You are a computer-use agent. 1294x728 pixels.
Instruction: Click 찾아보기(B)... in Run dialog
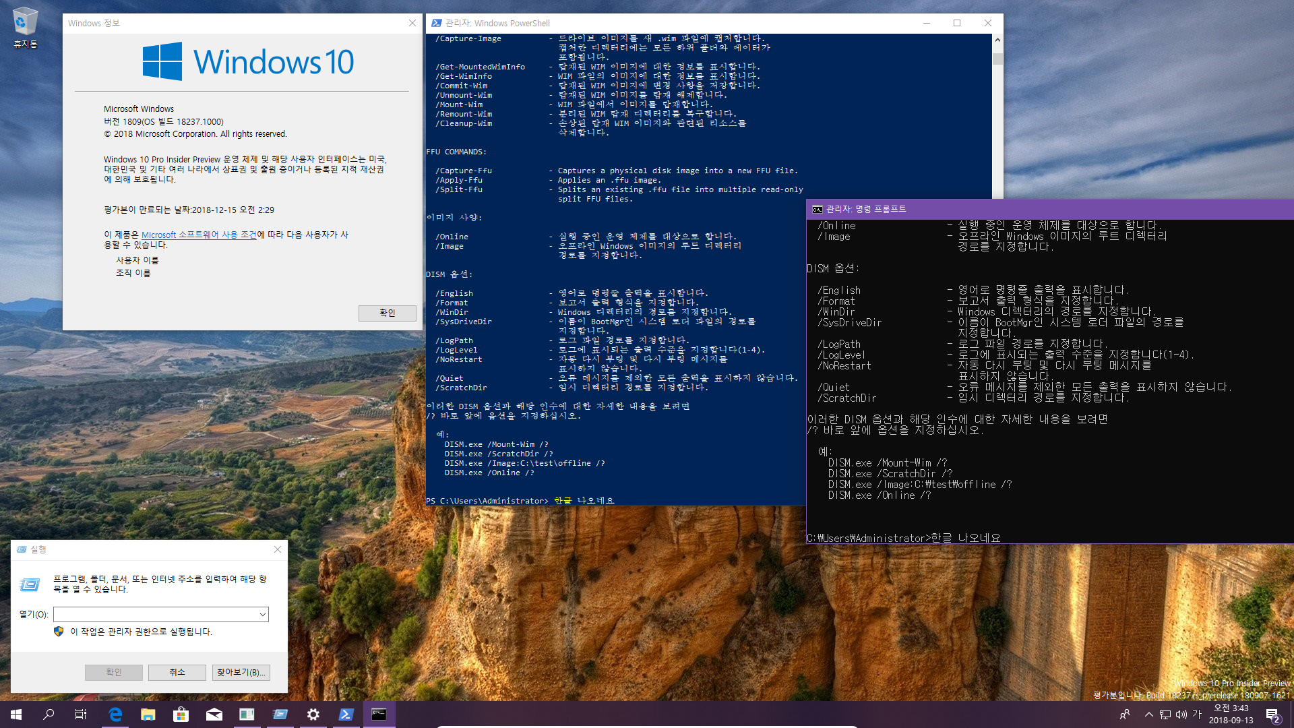click(241, 672)
